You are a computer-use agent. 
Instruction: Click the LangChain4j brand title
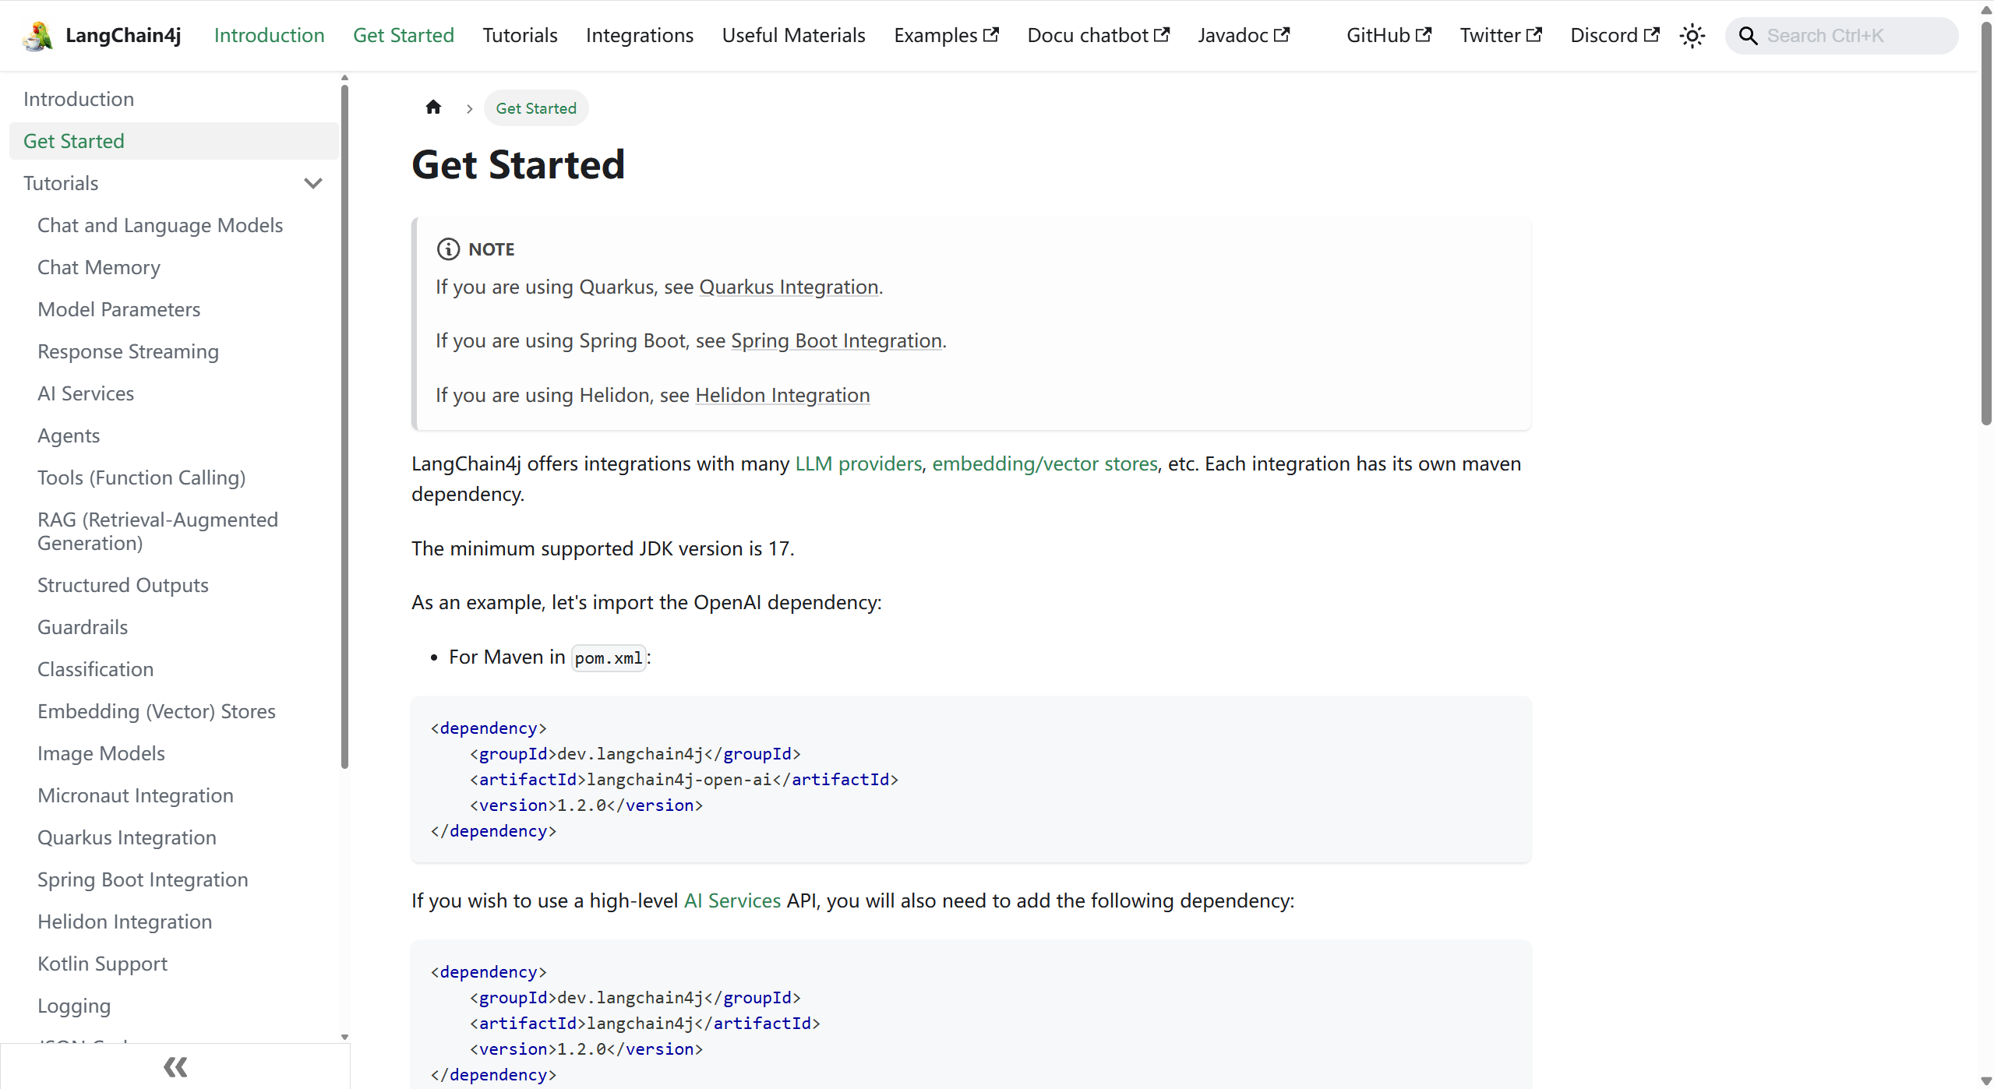(123, 36)
